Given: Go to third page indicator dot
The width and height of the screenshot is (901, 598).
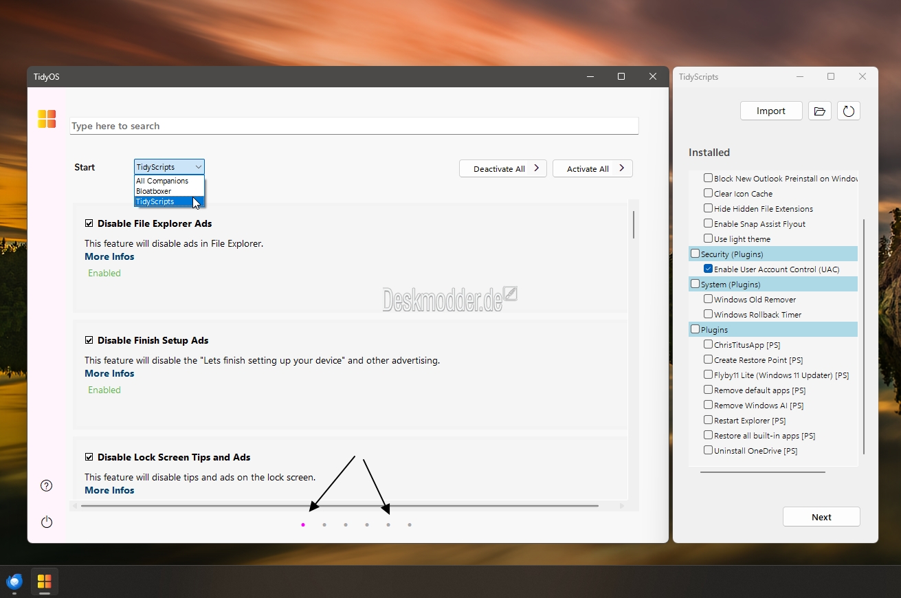Looking at the screenshot, I should (x=346, y=525).
